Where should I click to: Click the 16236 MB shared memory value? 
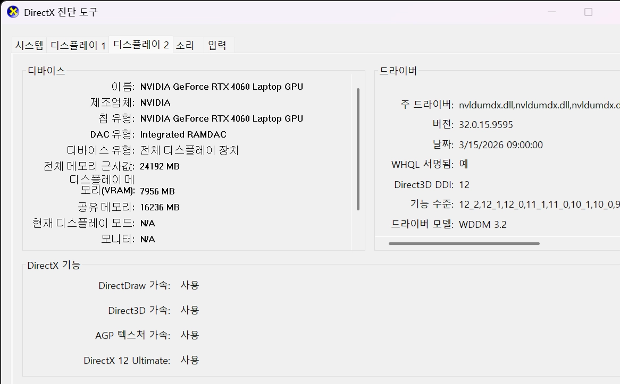click(160, 208)
